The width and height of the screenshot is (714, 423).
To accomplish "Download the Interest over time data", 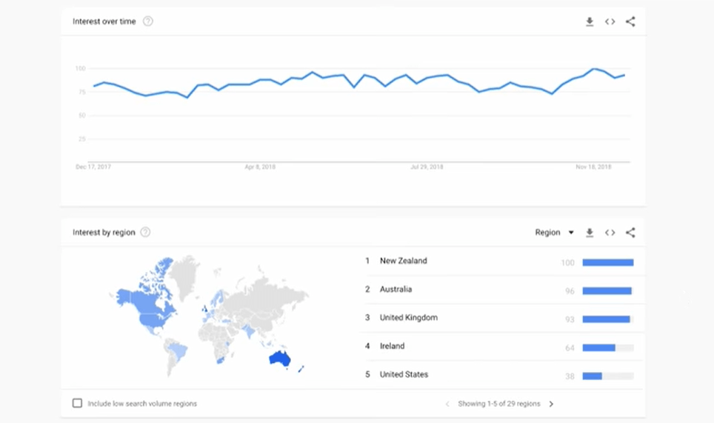I will coord(590,21).
